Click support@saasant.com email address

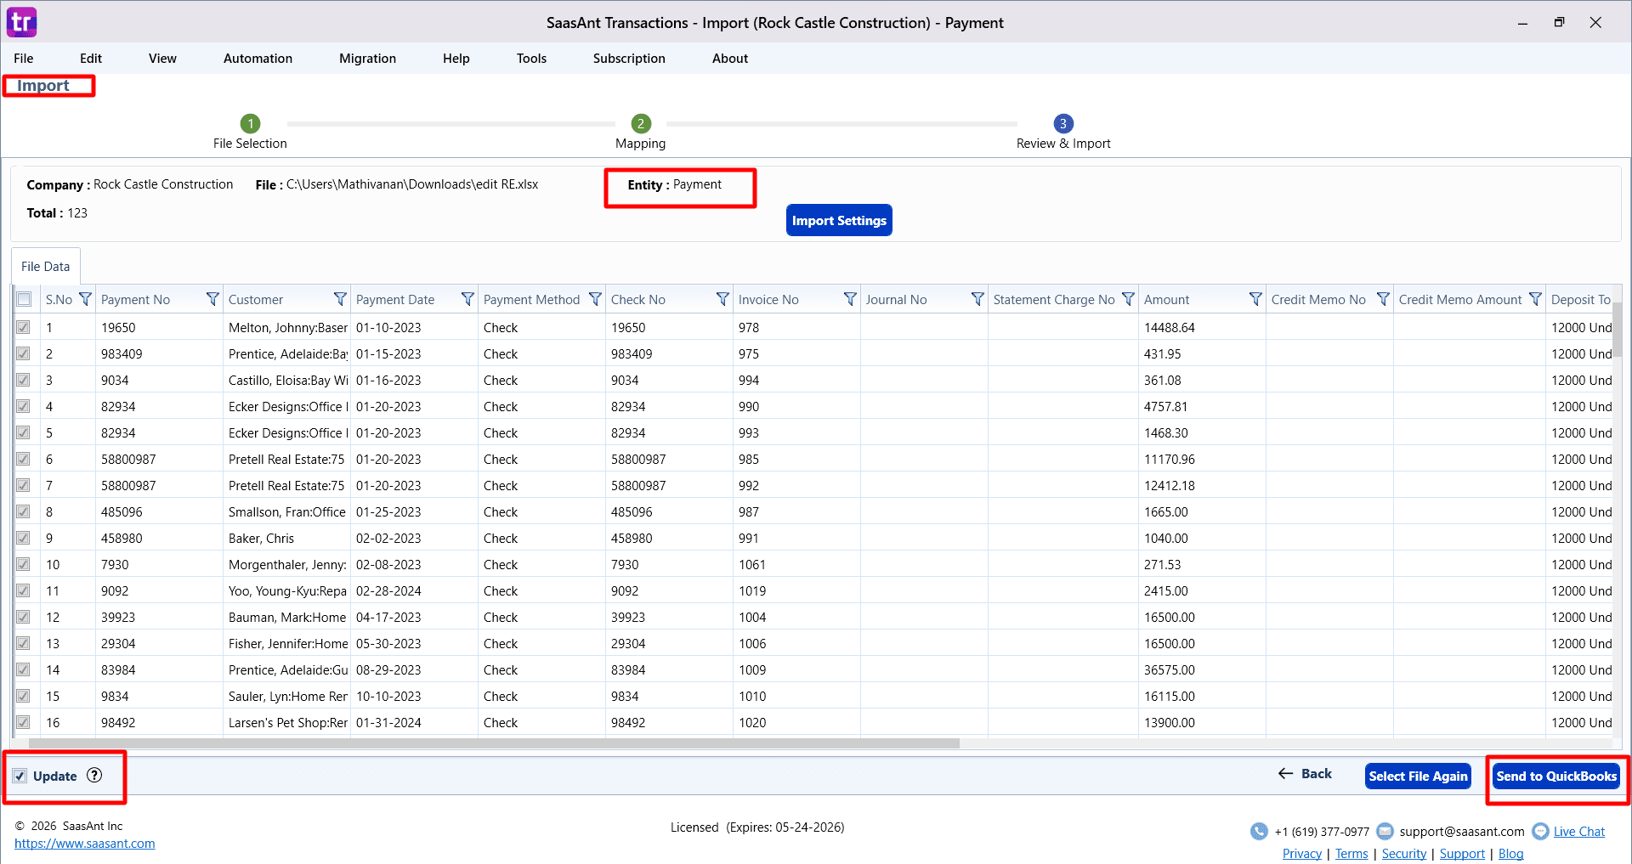(1462, 831)
